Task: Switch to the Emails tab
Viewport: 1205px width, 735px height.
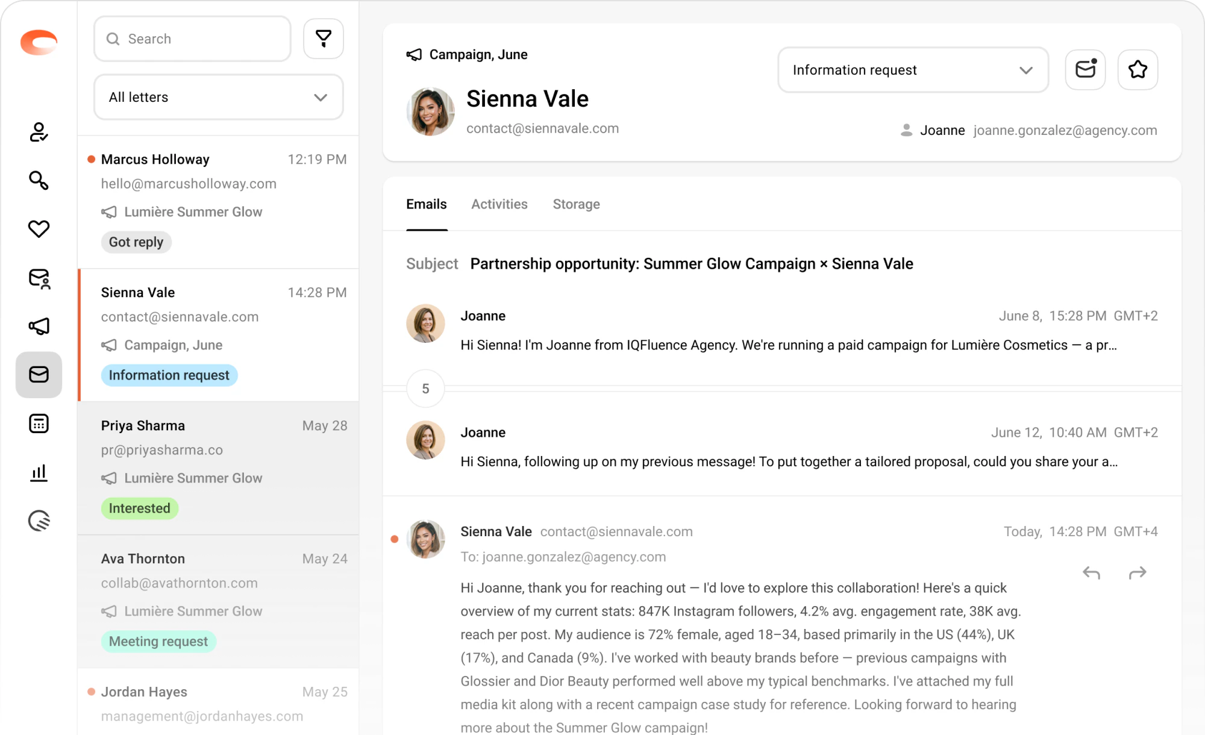Action: tap(427, 204)
